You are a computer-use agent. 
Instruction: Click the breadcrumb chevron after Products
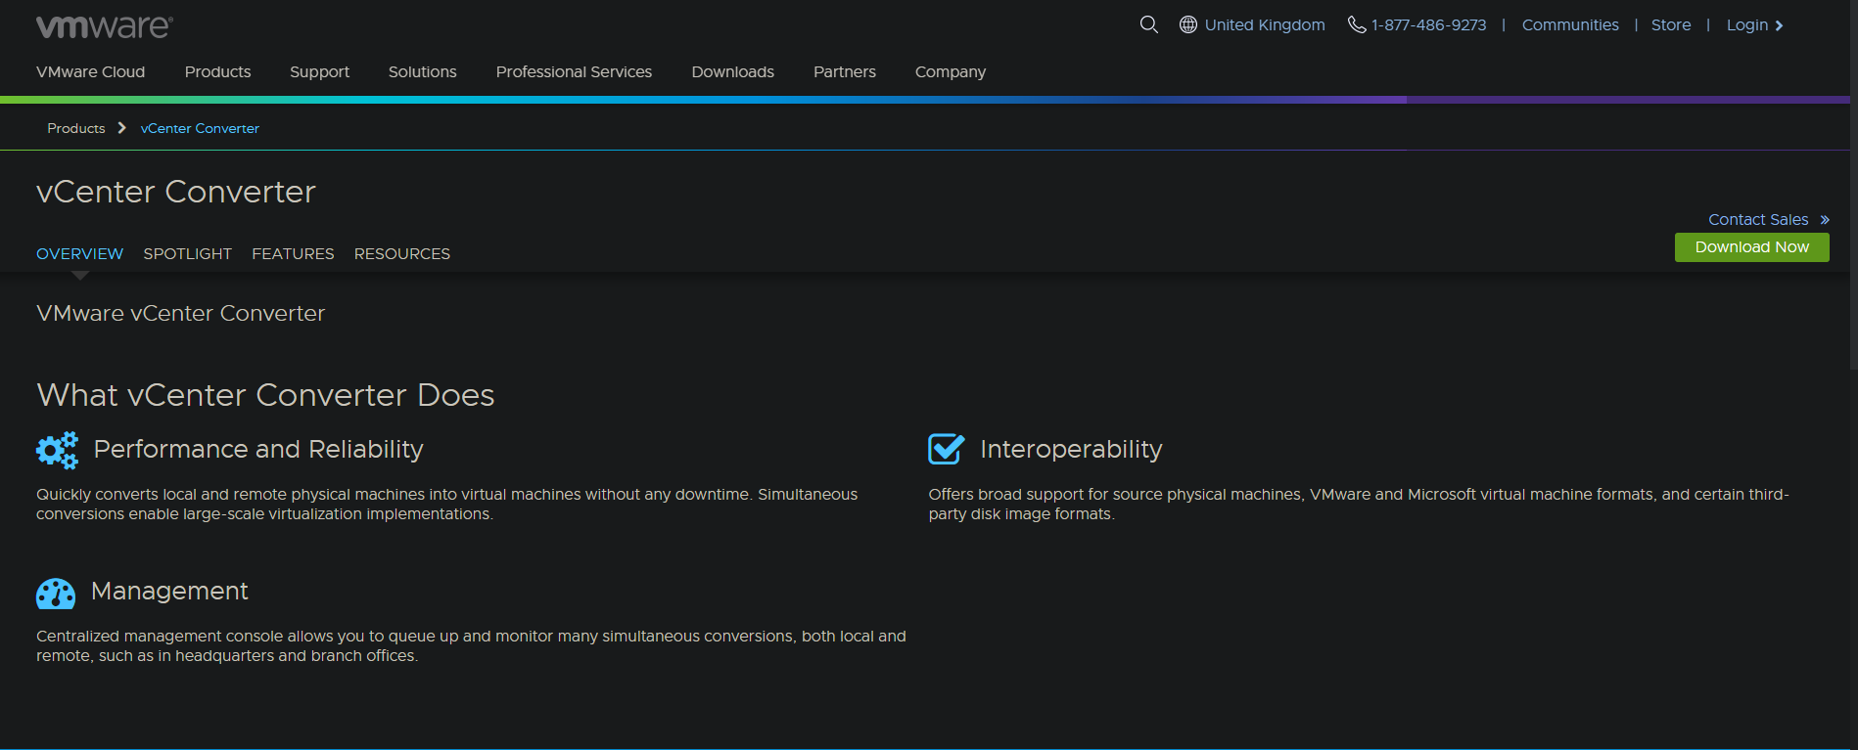click(x=122, y=128)
